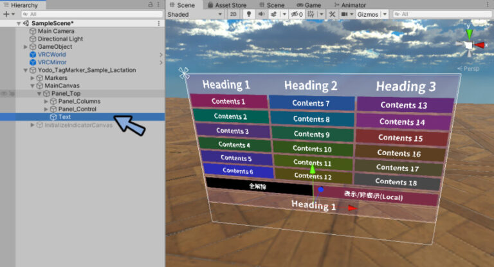Open the Gizmos dropdown arrow

tap(385, 14)
